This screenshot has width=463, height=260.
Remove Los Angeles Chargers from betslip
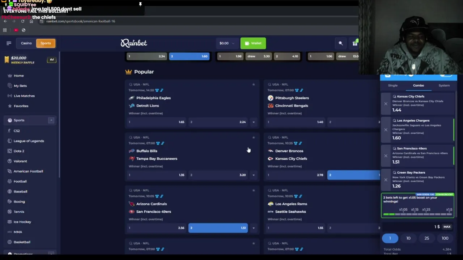[x=386, y=129]
